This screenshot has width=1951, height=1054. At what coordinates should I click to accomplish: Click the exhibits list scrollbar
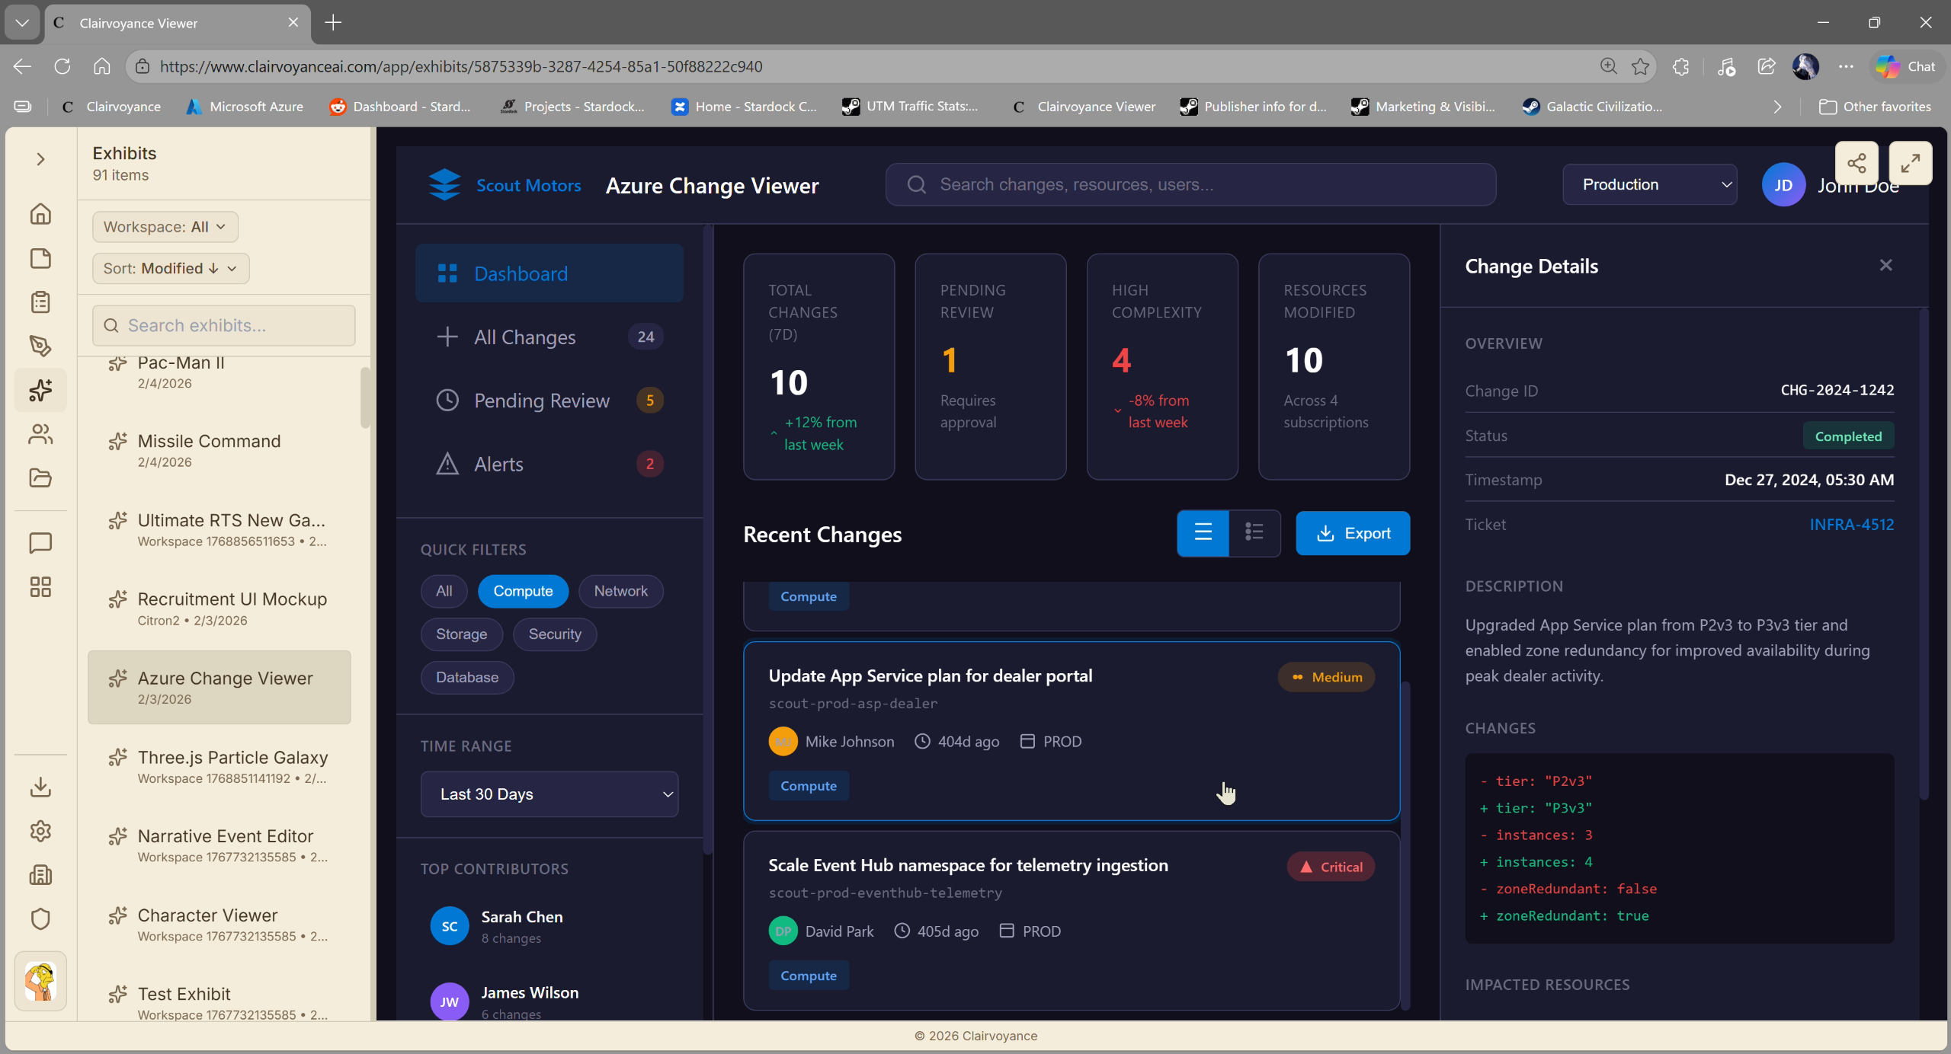[365, 399]
